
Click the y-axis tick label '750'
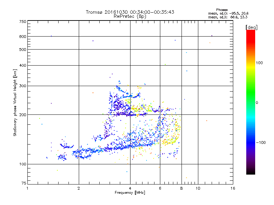click(23, 22)
